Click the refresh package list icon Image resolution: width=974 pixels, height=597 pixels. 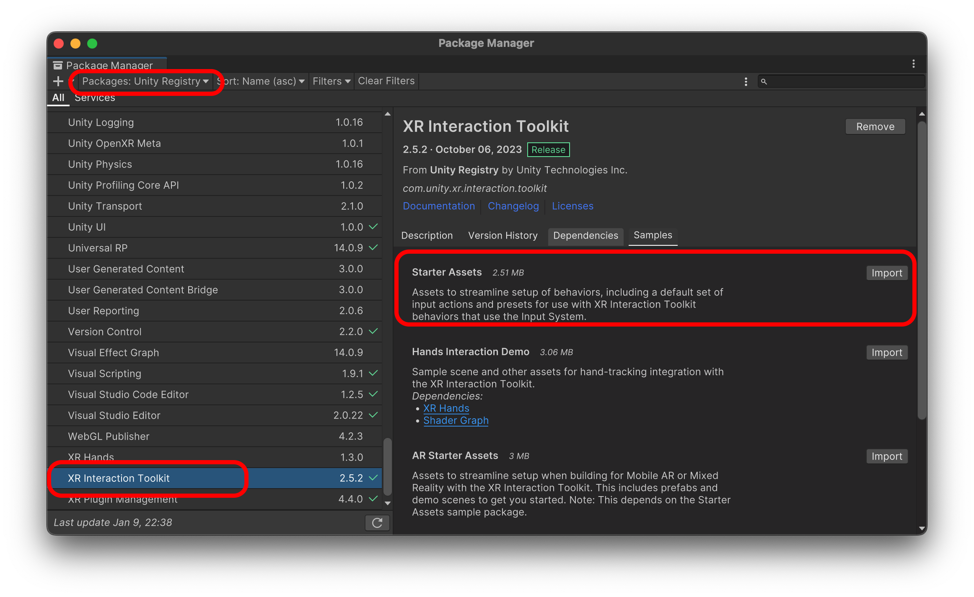tap(377, 522)
